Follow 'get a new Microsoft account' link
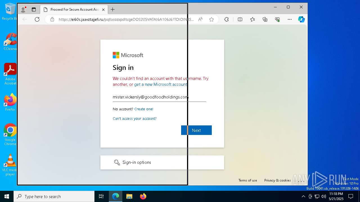The height and width of the screenshot is (202, 360). [160, 84]
